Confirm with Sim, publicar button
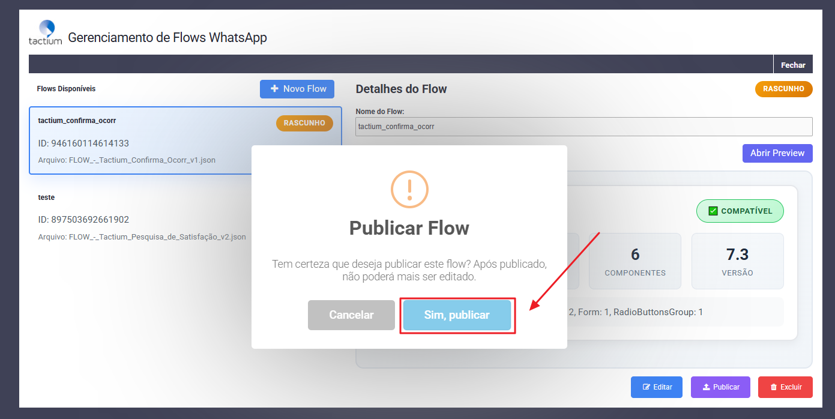 [457, 315]
